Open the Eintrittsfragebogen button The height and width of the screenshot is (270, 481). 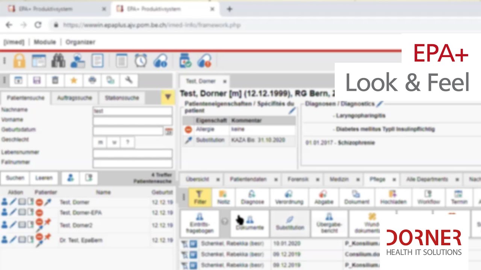(200, 223)
